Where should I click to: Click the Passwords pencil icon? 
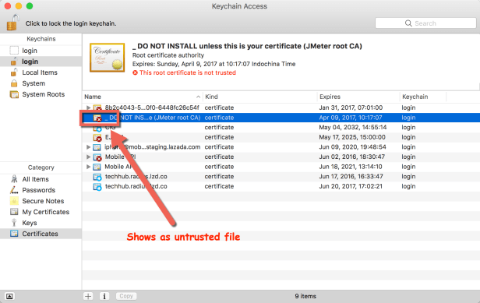coord(14,190)
